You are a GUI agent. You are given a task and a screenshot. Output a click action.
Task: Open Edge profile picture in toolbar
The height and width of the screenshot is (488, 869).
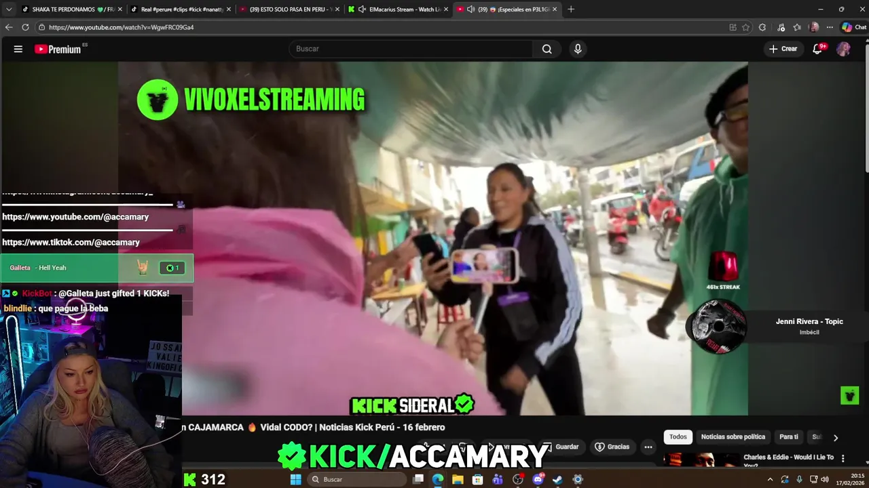click(x=814, y=27)
